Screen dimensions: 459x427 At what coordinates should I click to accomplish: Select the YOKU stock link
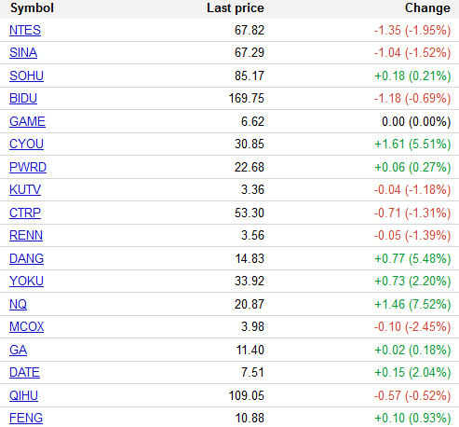[x=26, y=281]
